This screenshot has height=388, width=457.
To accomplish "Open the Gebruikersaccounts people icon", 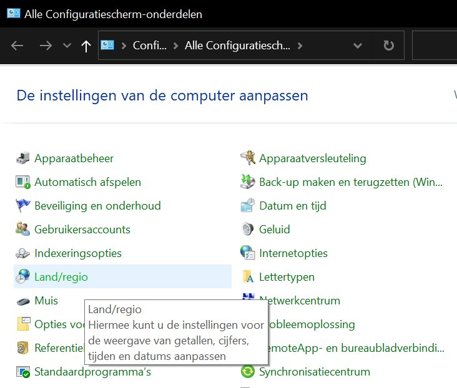I will tap(22, 230).
